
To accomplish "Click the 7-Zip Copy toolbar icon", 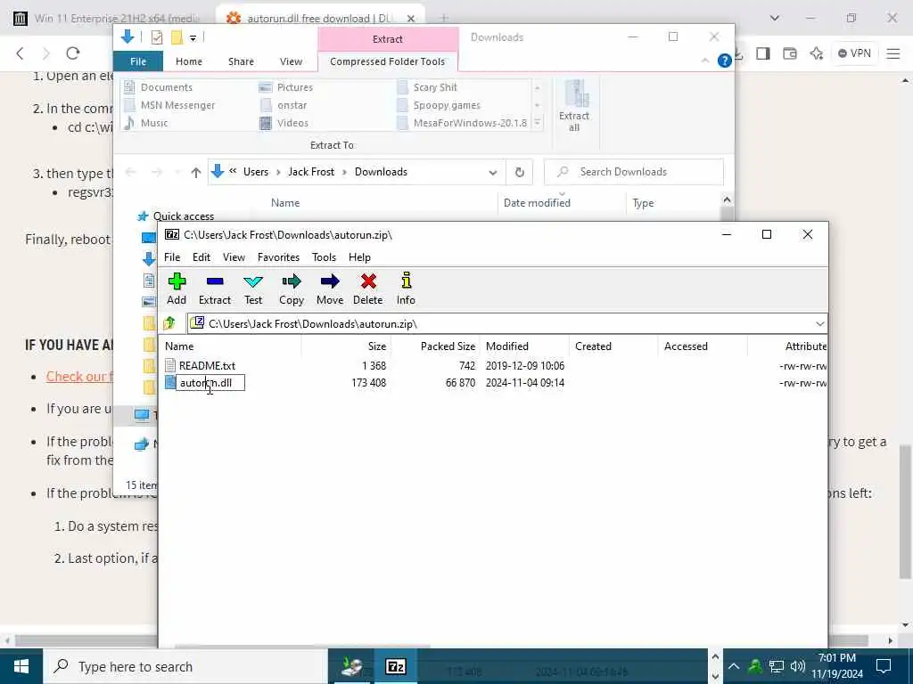I will pos(292,282).
